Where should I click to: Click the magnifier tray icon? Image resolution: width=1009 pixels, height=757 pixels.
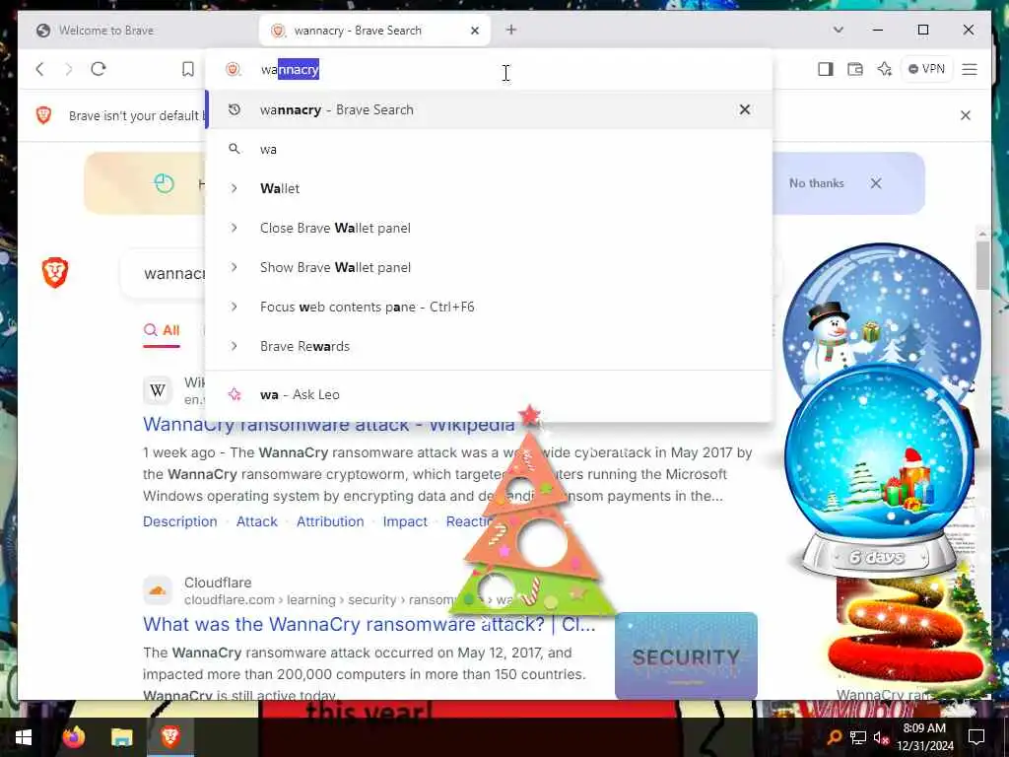[834, 737]
